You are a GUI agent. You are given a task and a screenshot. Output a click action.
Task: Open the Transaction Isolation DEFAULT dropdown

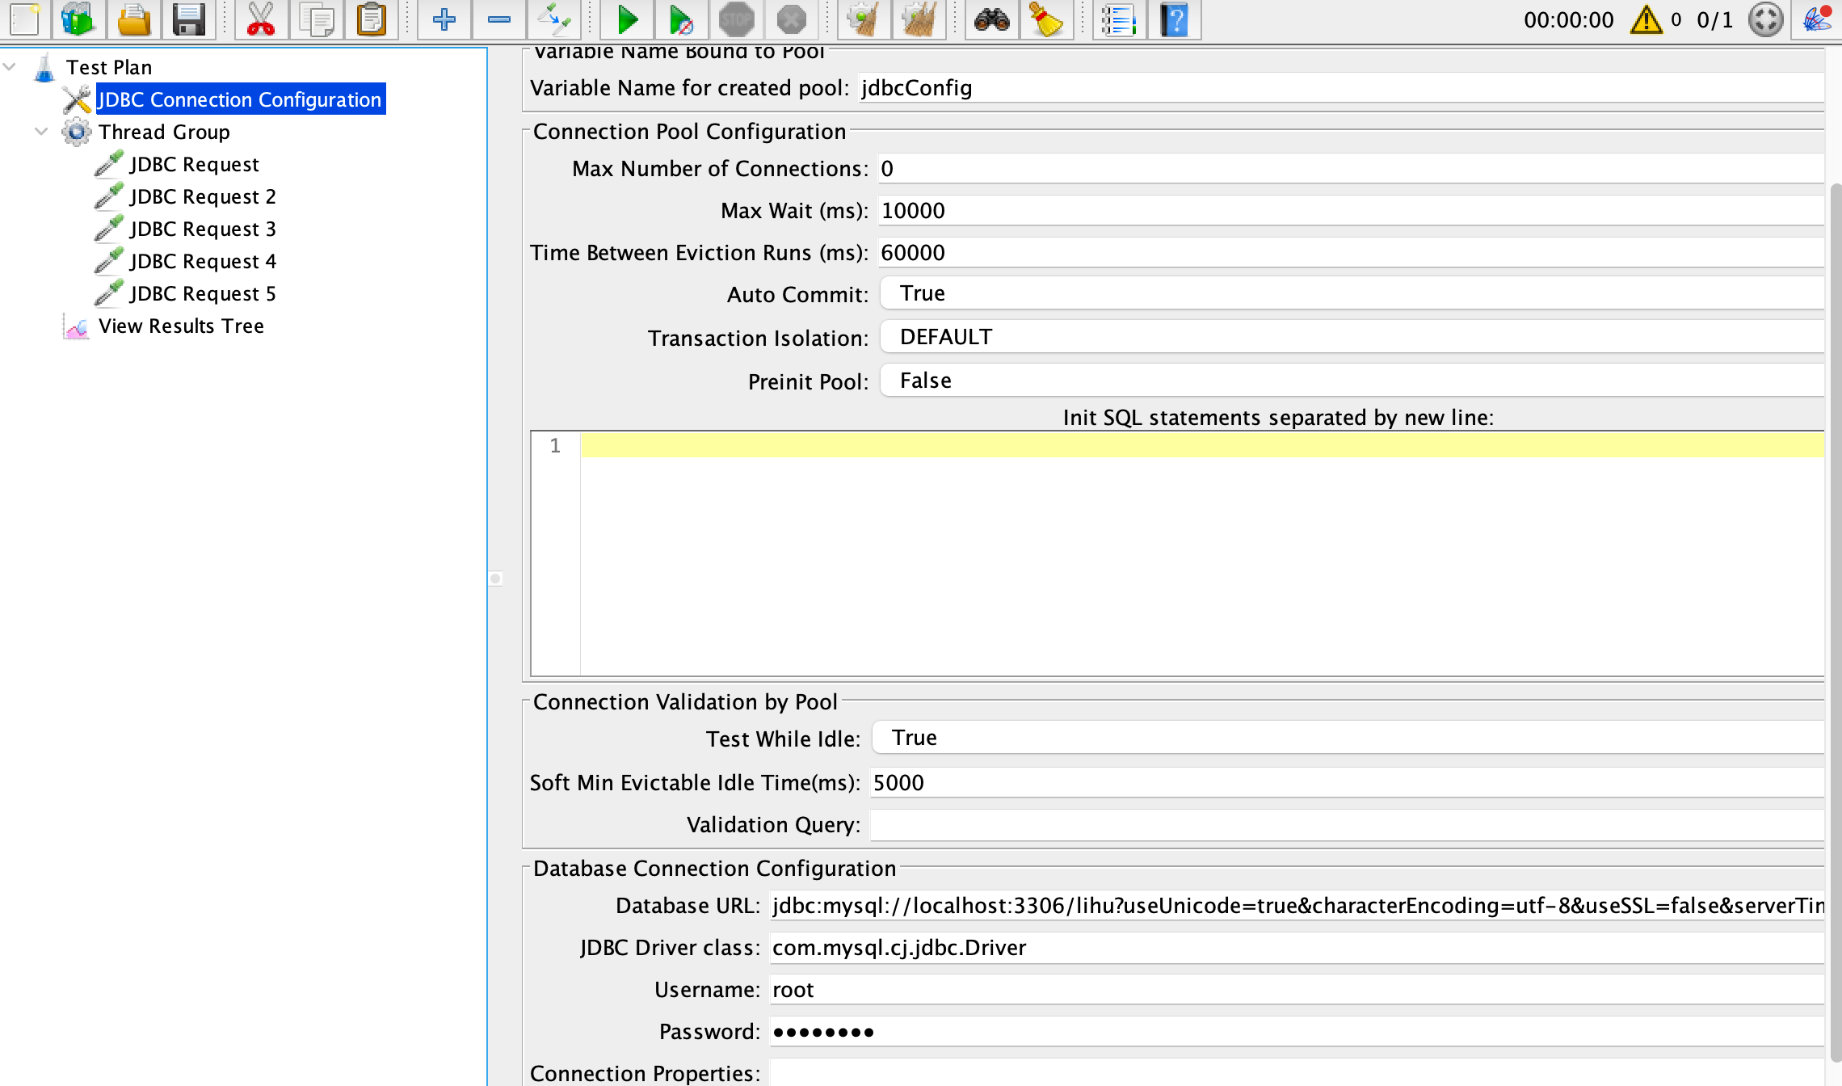1349,337
